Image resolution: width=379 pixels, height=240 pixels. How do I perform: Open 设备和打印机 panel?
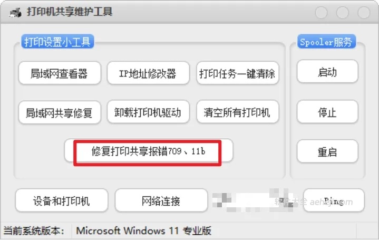pos(61,200)
